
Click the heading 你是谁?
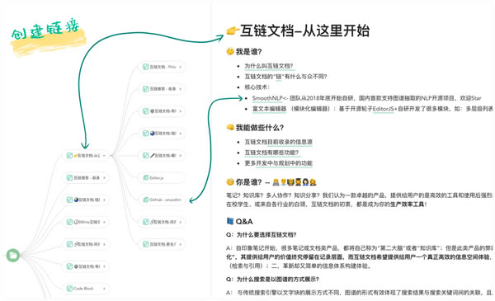249,182
